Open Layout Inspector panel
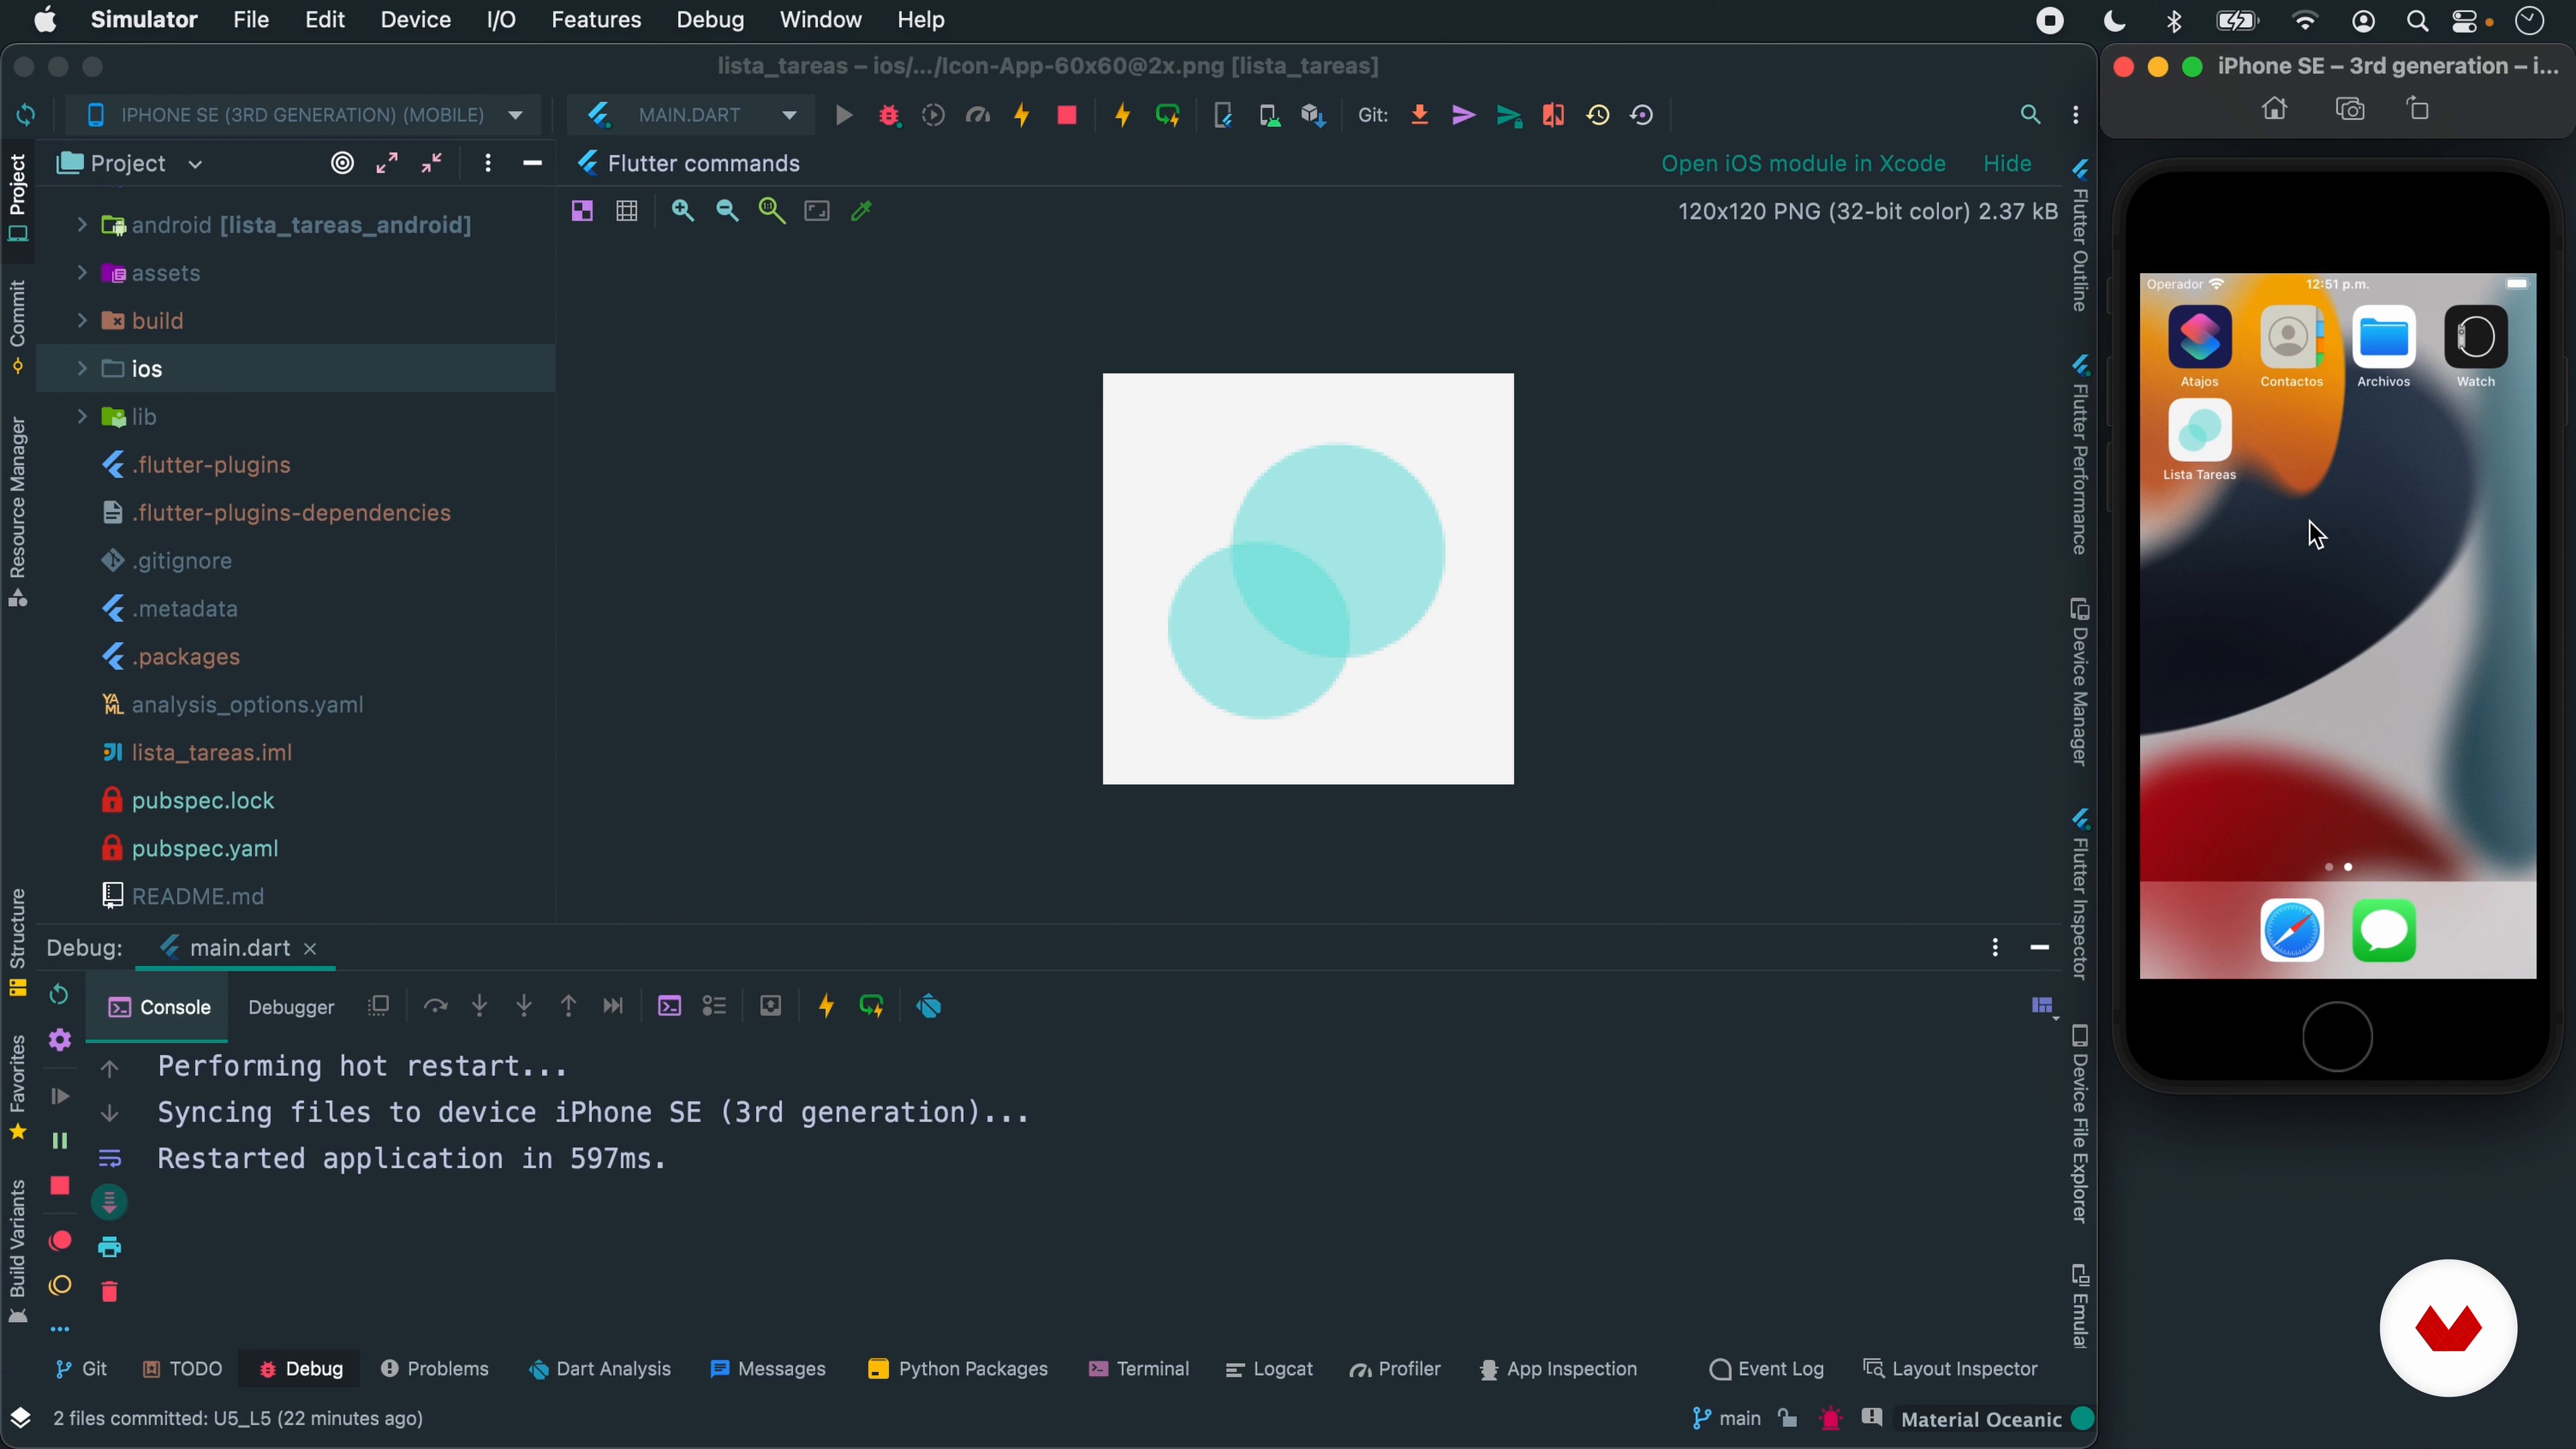Screen dimensions: 2576x1449 tap(1951, 1369)
